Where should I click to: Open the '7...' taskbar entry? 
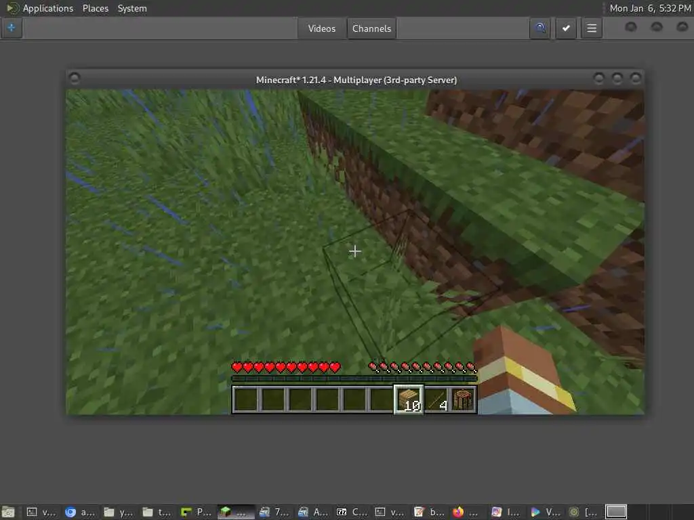point(274,512)
